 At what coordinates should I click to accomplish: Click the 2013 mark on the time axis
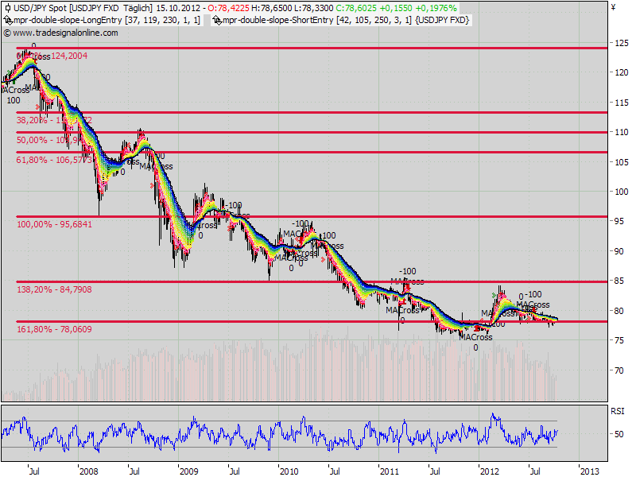tap(589, 471)
